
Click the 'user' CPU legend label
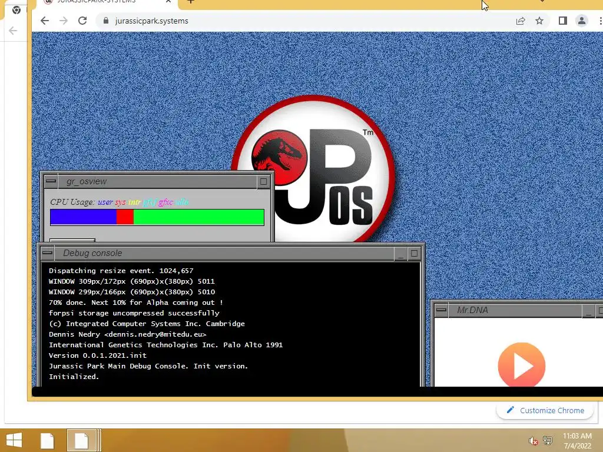tap(105, 202)
